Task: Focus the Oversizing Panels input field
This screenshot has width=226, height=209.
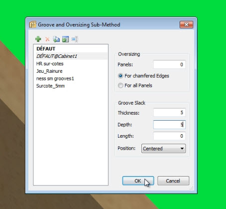Action: (x=169, y=64)
